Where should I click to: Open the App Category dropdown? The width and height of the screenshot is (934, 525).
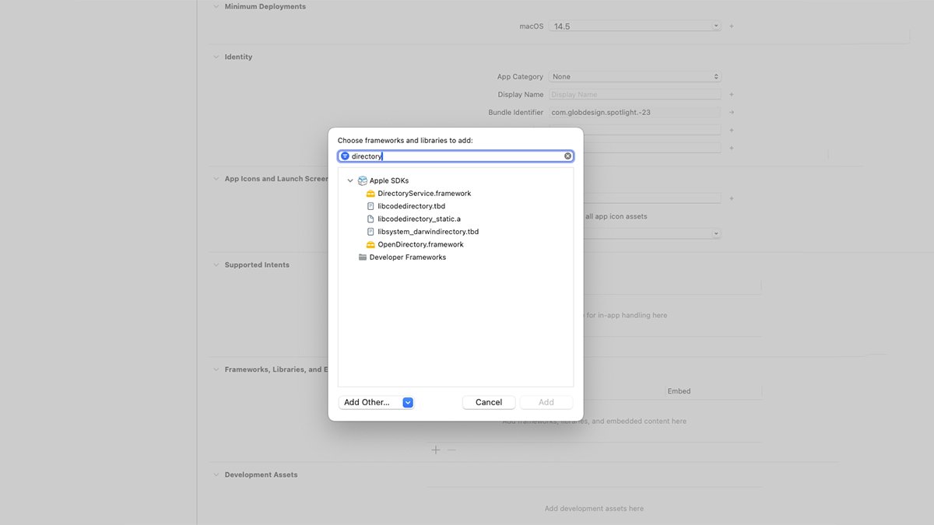coord(635,77)
